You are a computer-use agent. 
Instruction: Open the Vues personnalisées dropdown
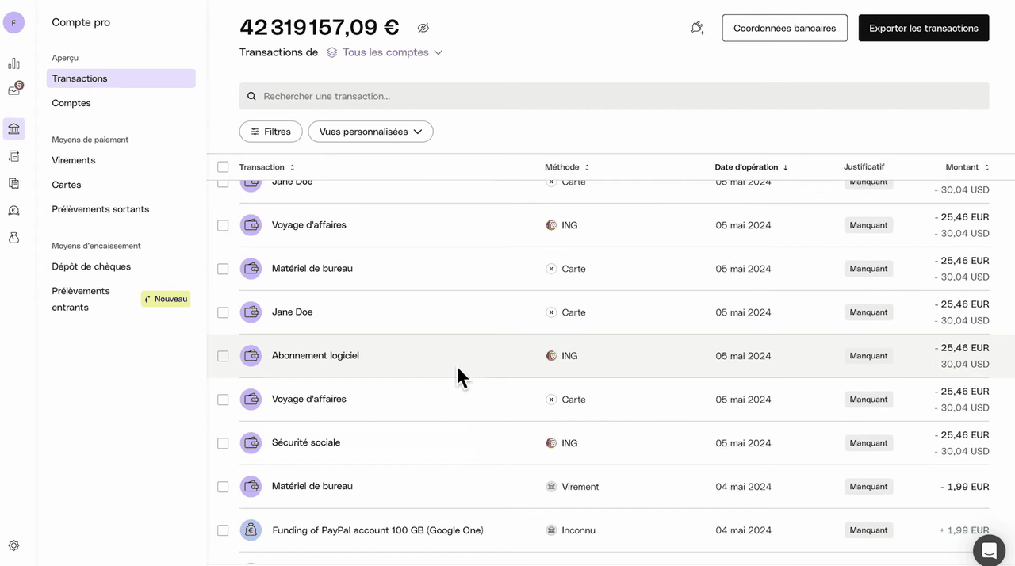[x=370, y=132]
